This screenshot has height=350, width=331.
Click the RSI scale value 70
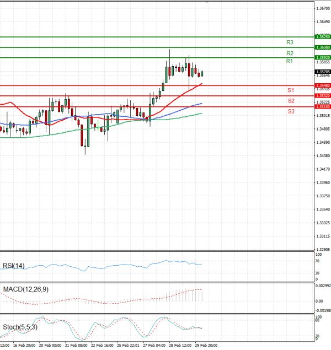(317, 261)
